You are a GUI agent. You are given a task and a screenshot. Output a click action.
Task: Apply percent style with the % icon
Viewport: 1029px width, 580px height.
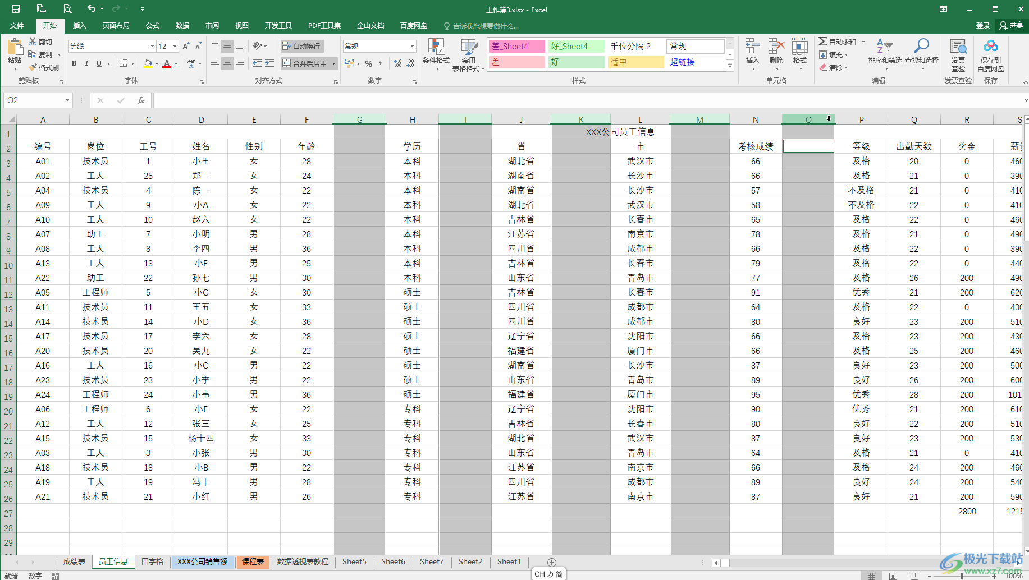point(369,63)
